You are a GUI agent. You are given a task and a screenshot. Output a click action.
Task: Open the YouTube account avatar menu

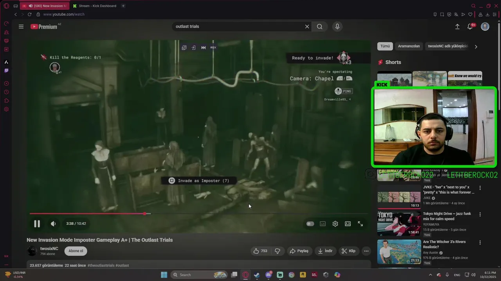point(485,27)
